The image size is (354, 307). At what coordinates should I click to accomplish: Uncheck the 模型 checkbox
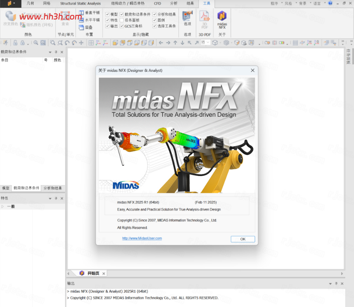pyautogui.click(x=107, y=14)
